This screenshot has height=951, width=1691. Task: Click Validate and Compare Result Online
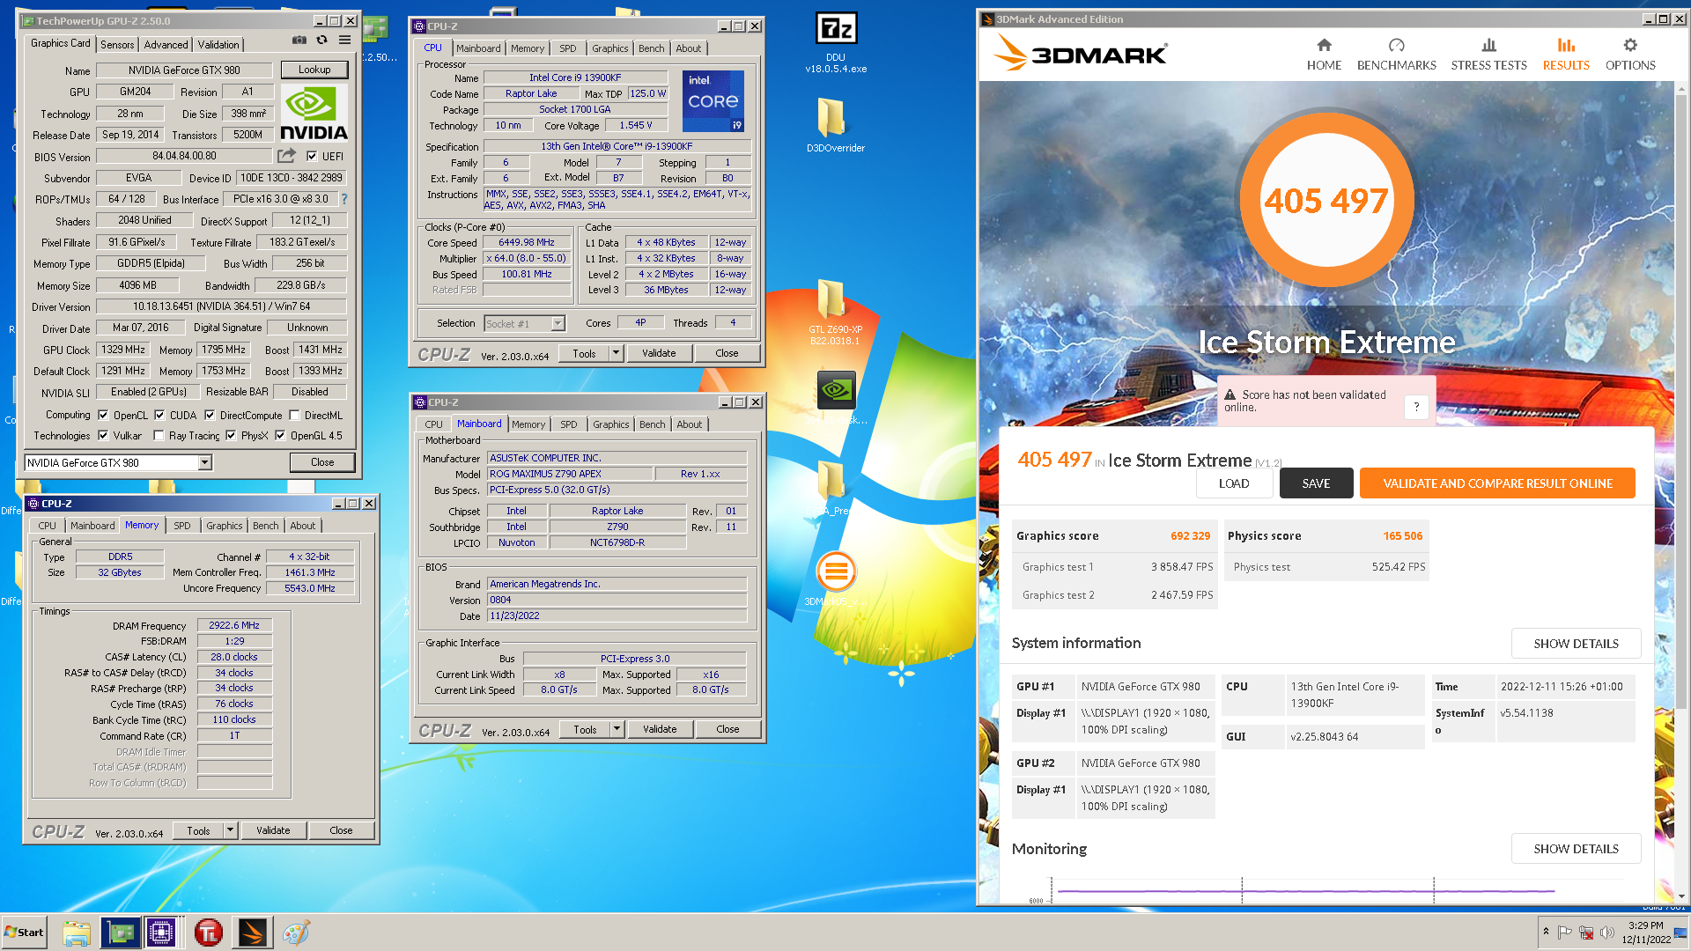click(1497, 483)
